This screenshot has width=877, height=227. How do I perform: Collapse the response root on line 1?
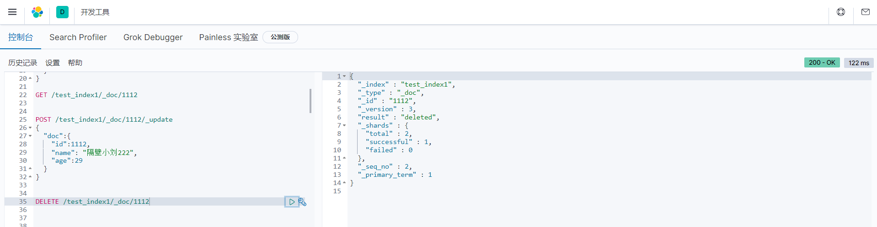pyautogui.click(x=344, y=76)
